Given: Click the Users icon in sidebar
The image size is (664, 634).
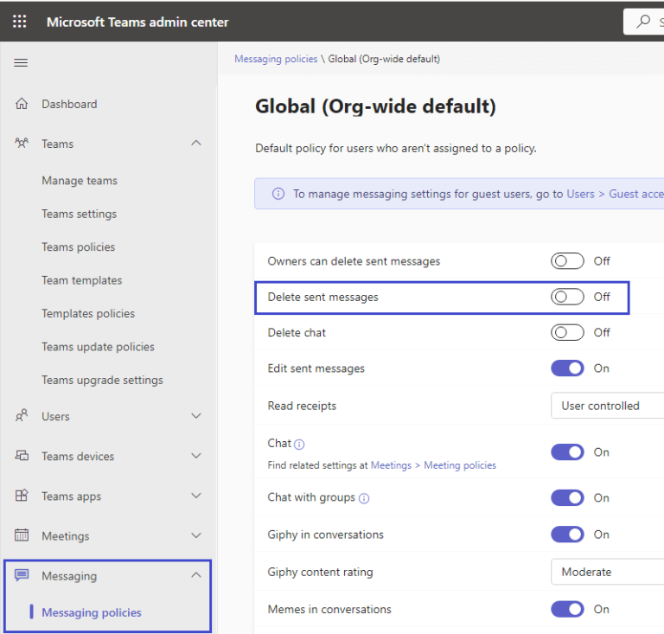Looking at the screenshot, I should point(22,416).
